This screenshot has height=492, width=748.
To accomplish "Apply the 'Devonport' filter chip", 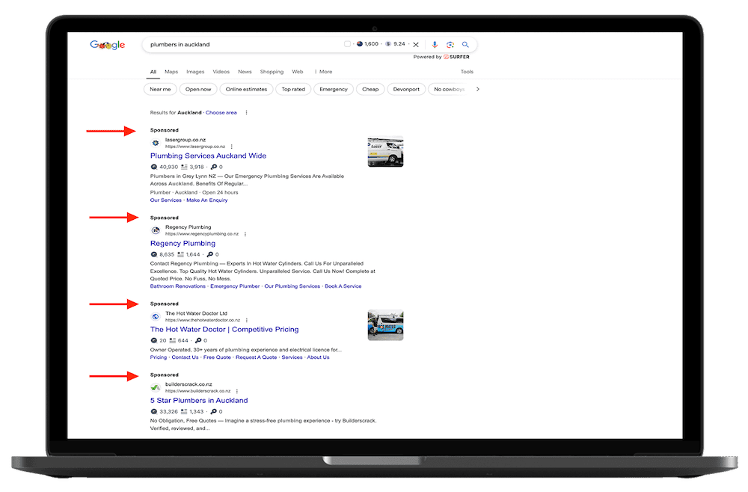I will (x=406, y=89).
